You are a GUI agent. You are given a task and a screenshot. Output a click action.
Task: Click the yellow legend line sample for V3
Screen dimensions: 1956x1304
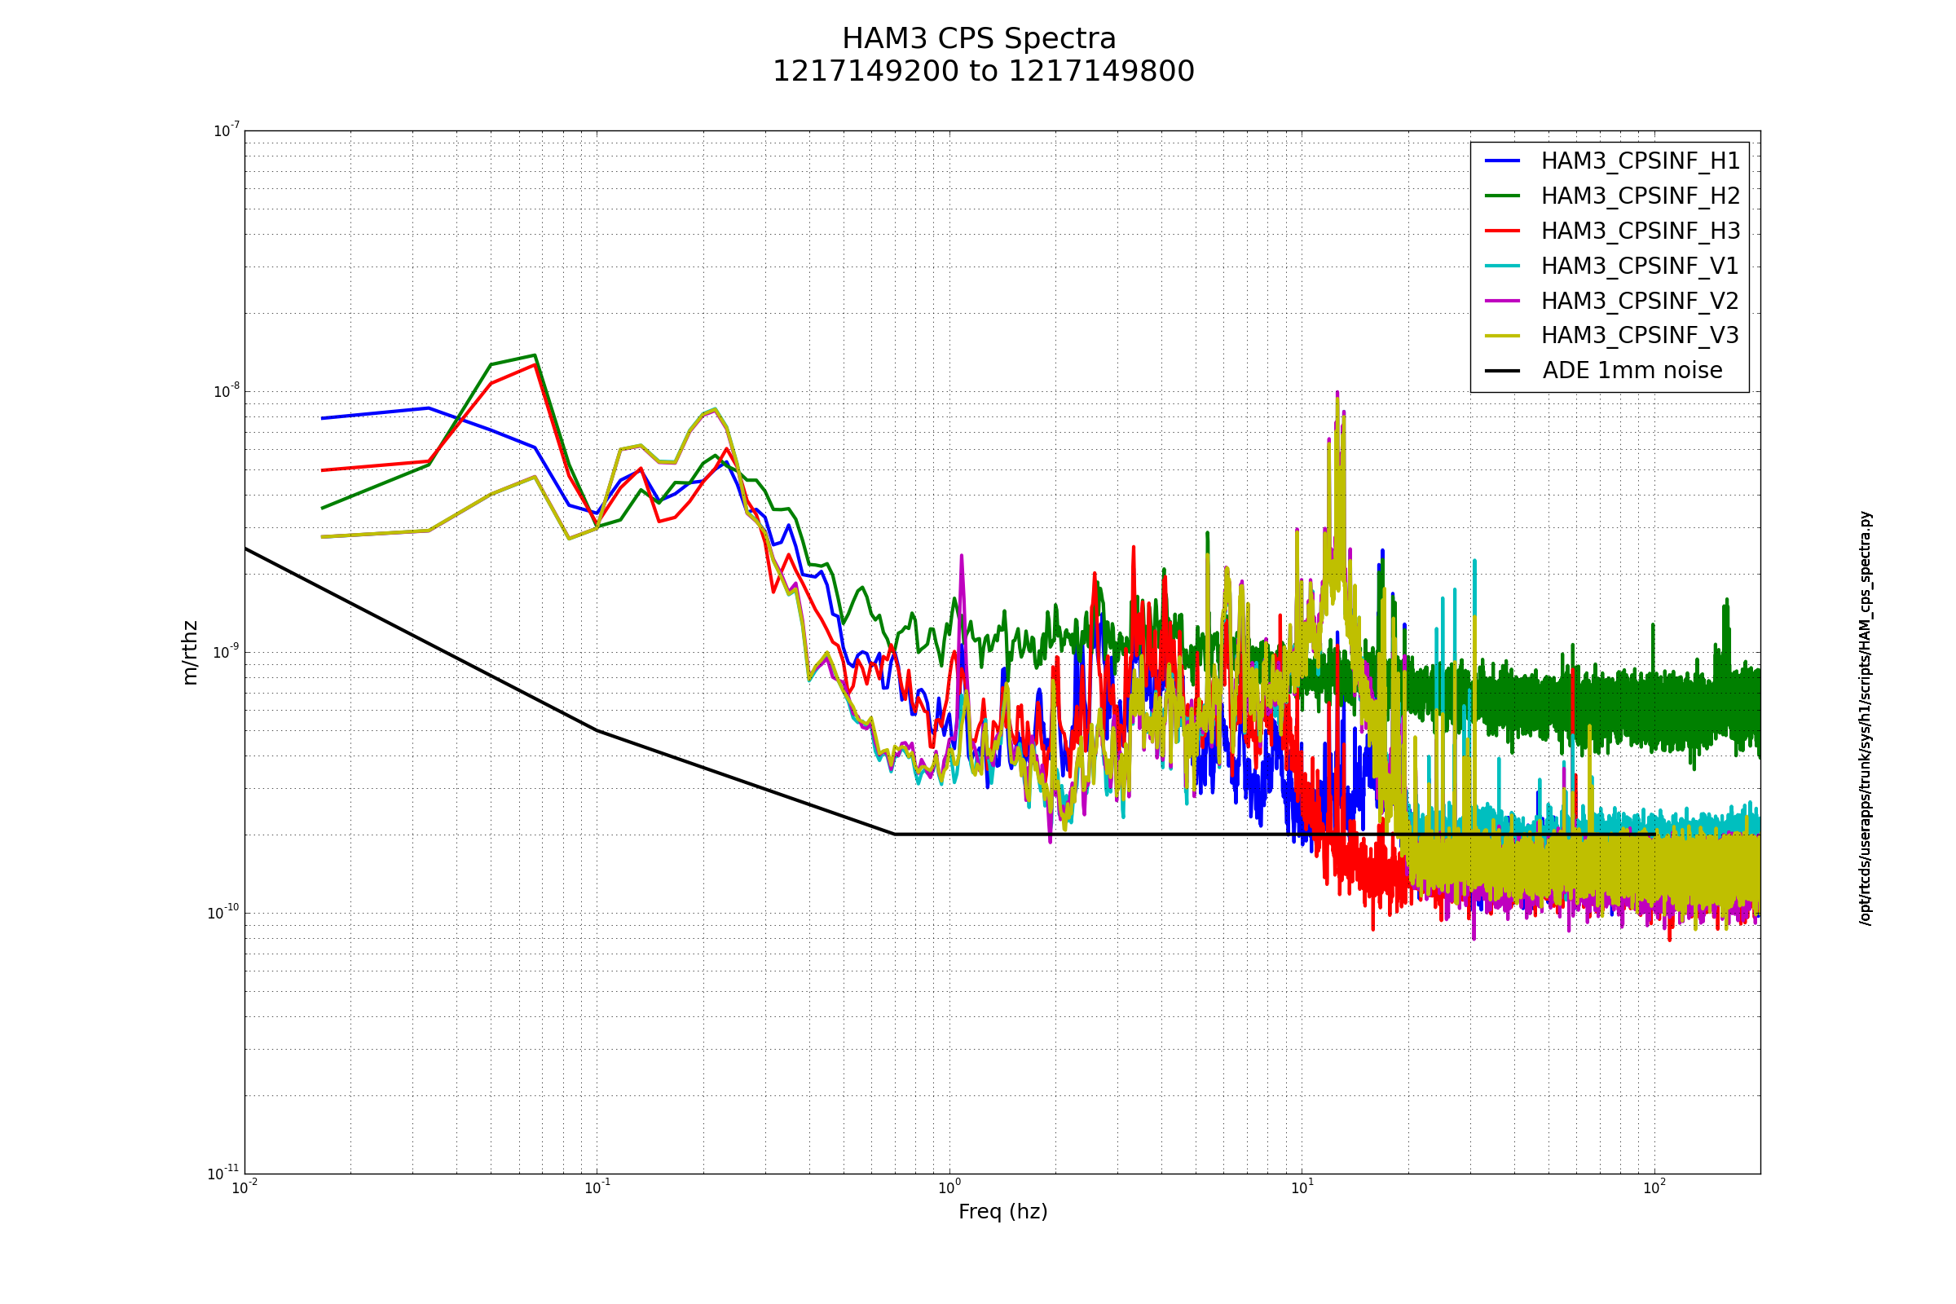pyautogui.click(x=1502, y=335)
